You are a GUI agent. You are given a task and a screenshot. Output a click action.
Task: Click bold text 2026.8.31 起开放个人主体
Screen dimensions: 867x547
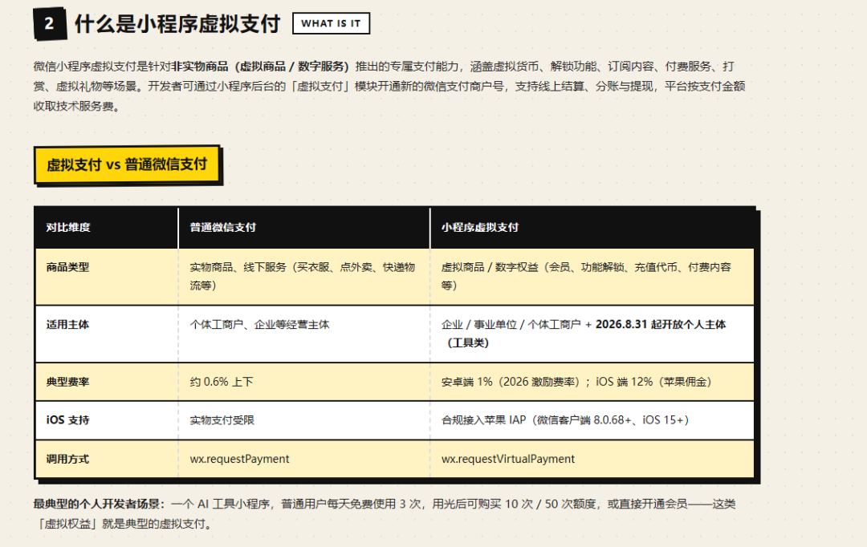(x=660, y=324)
